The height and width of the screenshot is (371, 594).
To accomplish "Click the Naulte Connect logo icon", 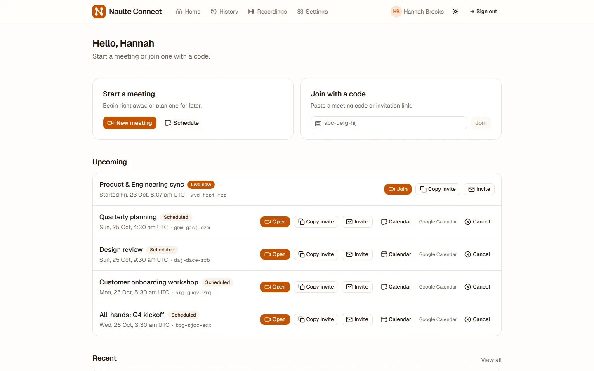I will coord(99,12).
